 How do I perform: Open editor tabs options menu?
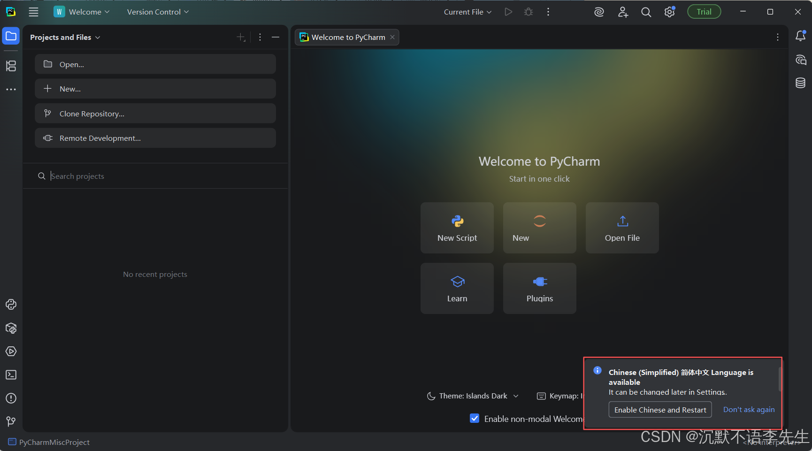pyautogui.click(x=778, y=37)
